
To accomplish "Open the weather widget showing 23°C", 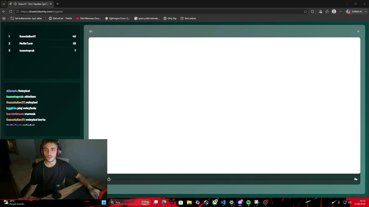I will [x=14, y=202].
